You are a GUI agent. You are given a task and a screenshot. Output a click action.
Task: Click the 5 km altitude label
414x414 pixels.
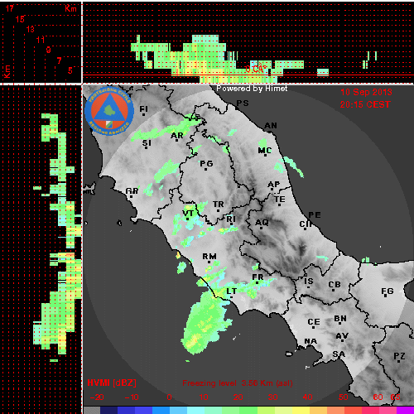(x=70, y=70)
